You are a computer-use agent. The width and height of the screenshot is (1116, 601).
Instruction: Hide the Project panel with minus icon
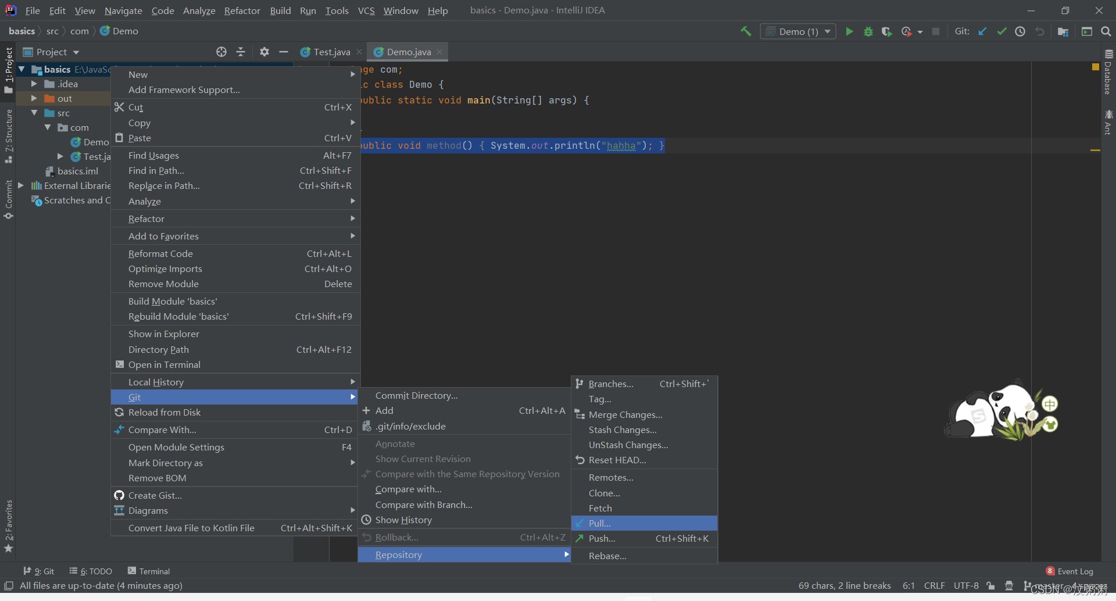point(284,52)
